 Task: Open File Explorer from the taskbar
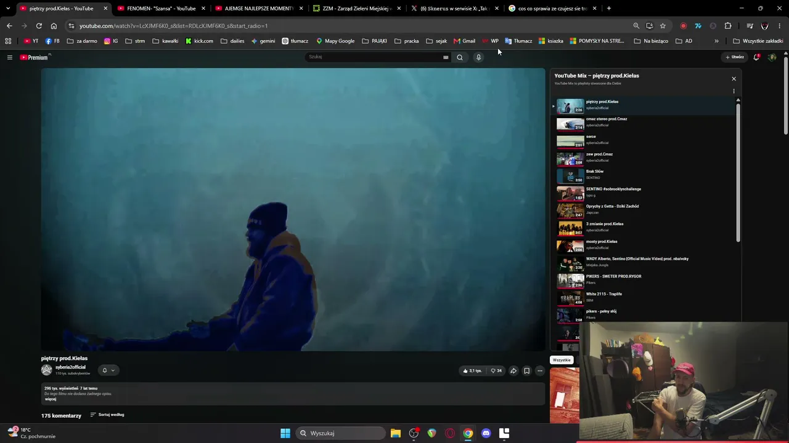396,433
